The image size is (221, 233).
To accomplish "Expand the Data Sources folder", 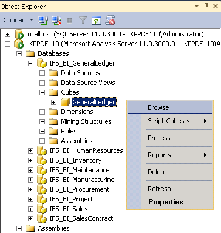I will click(42, 73).
